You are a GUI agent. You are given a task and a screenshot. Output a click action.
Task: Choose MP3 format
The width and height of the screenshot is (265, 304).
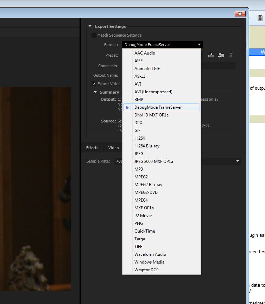162,169
